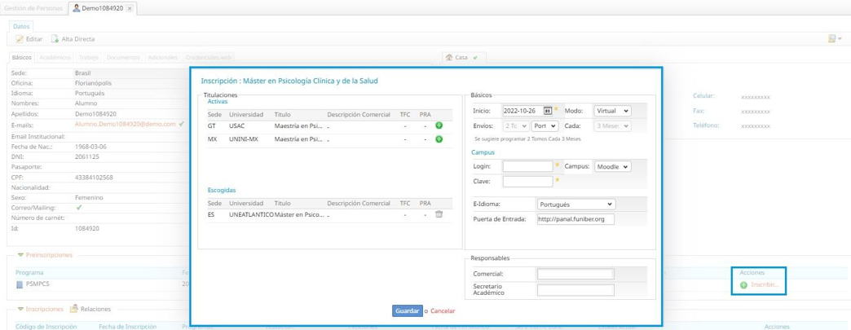Click the Relaciones icon

click(74, 310)
